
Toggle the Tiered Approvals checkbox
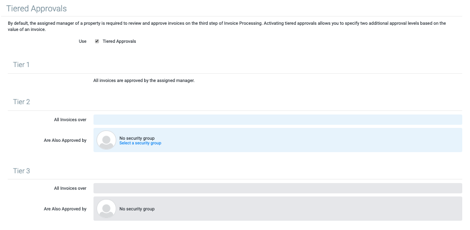pyautogui.click(x=97, y=41)
